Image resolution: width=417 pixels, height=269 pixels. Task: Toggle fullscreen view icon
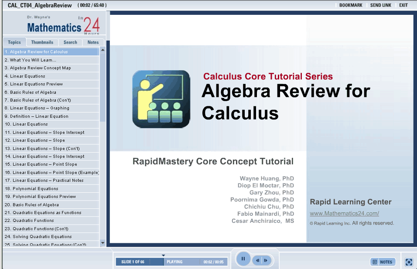(408, 262)
